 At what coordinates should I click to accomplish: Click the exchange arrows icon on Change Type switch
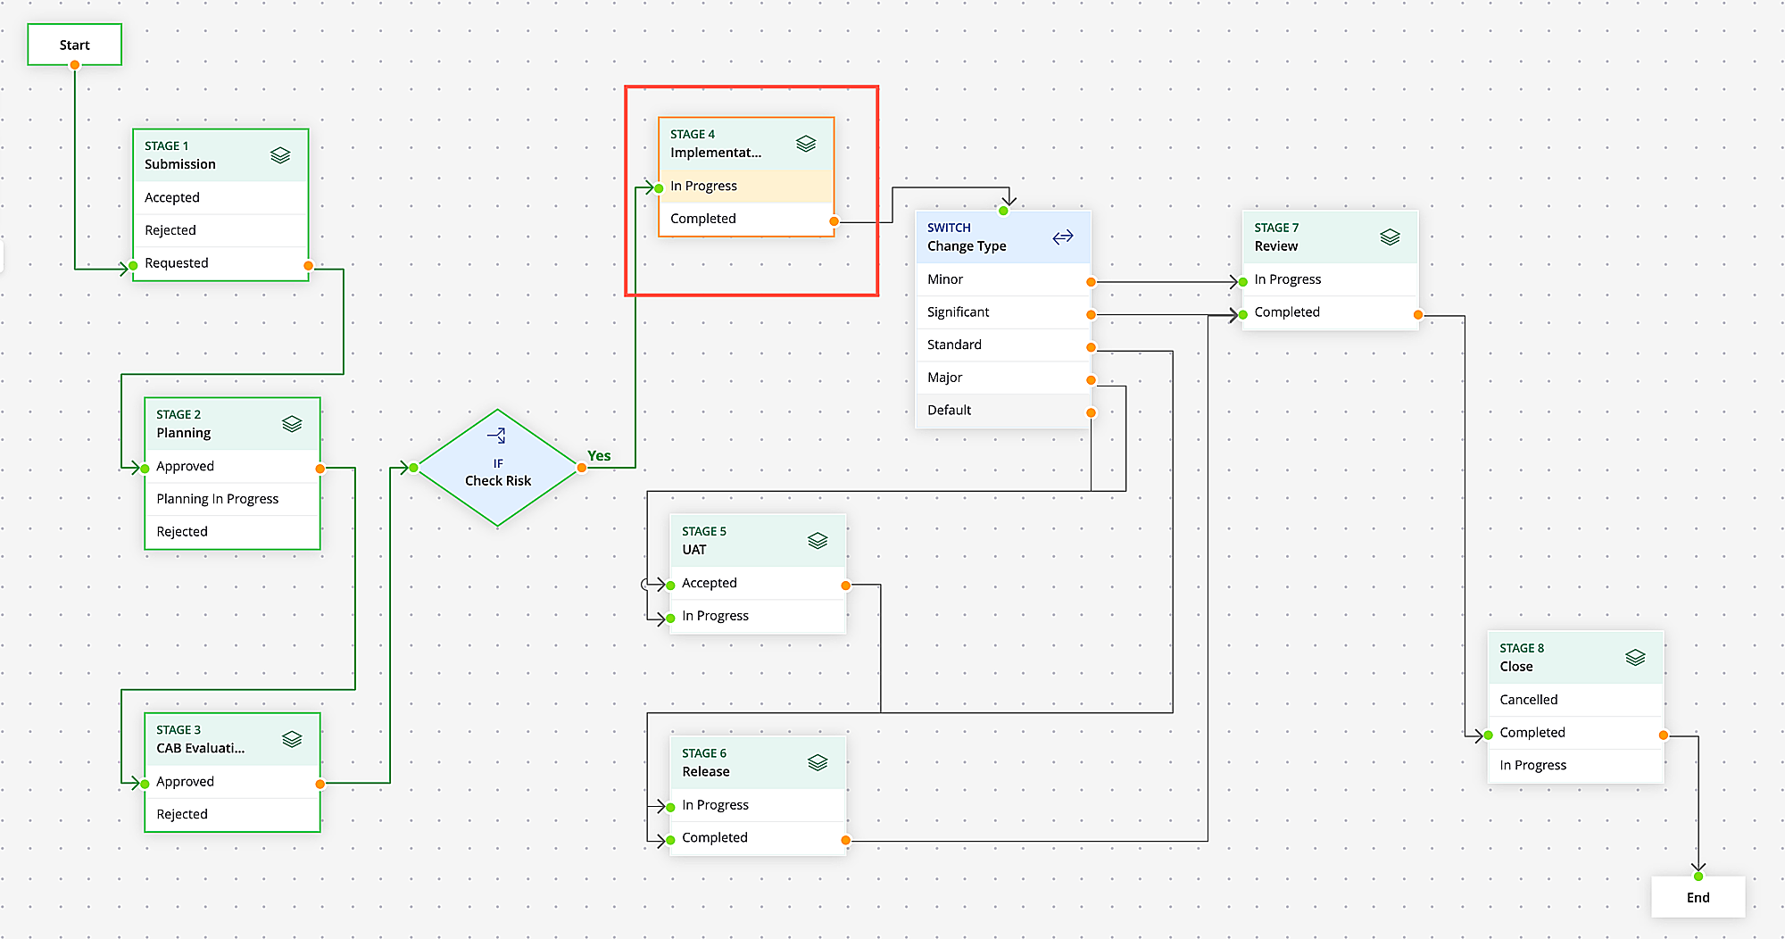(x=1062, y=237)
